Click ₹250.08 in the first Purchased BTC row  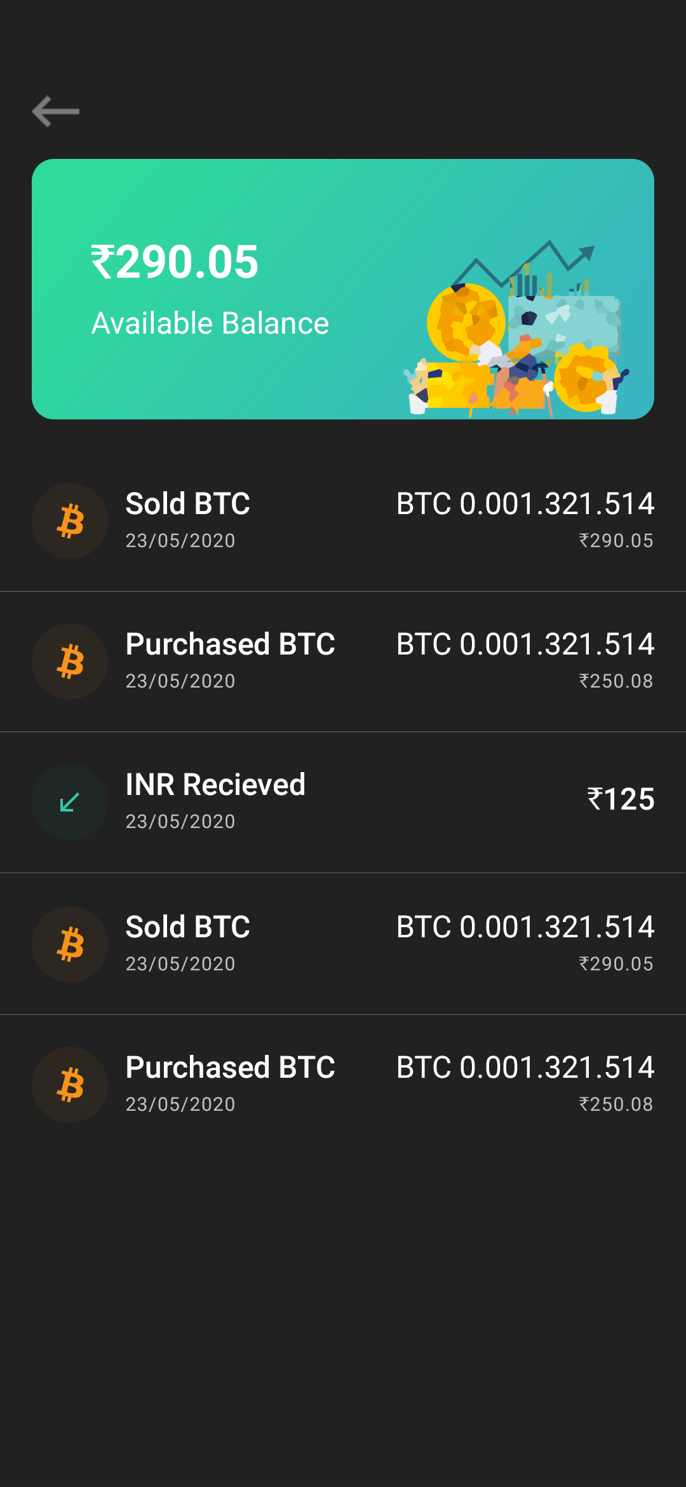616,681
